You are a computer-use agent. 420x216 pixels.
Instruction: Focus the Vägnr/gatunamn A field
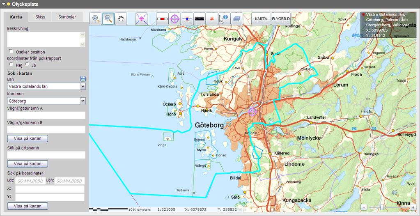[x=46, y=115]
